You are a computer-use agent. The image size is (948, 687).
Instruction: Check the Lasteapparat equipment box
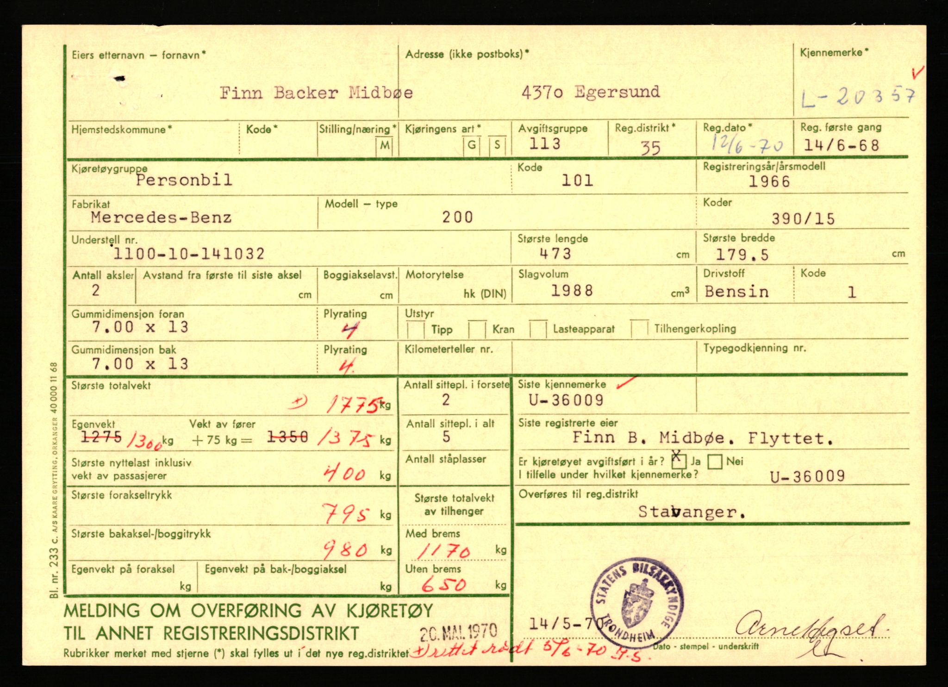(x=538, y=329)
